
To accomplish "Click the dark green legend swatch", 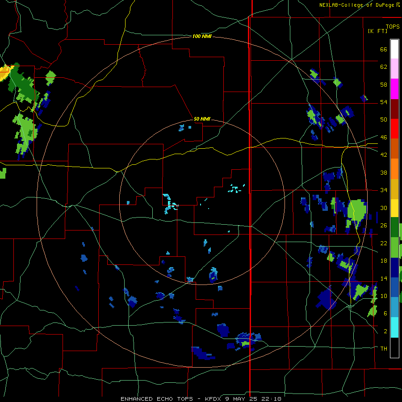I will [394, 227].
